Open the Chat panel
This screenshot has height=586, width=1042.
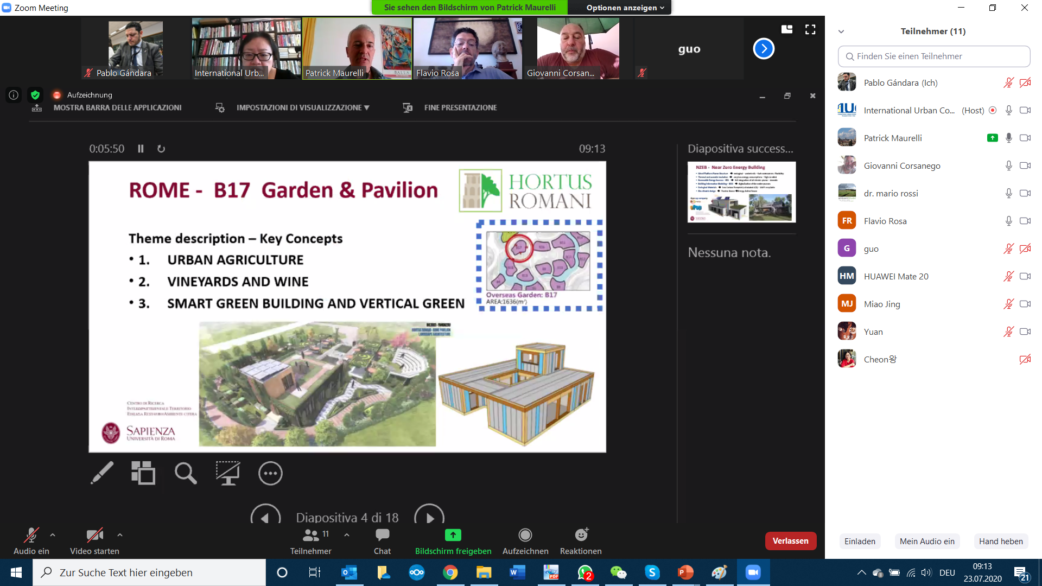tap(382, 541)
